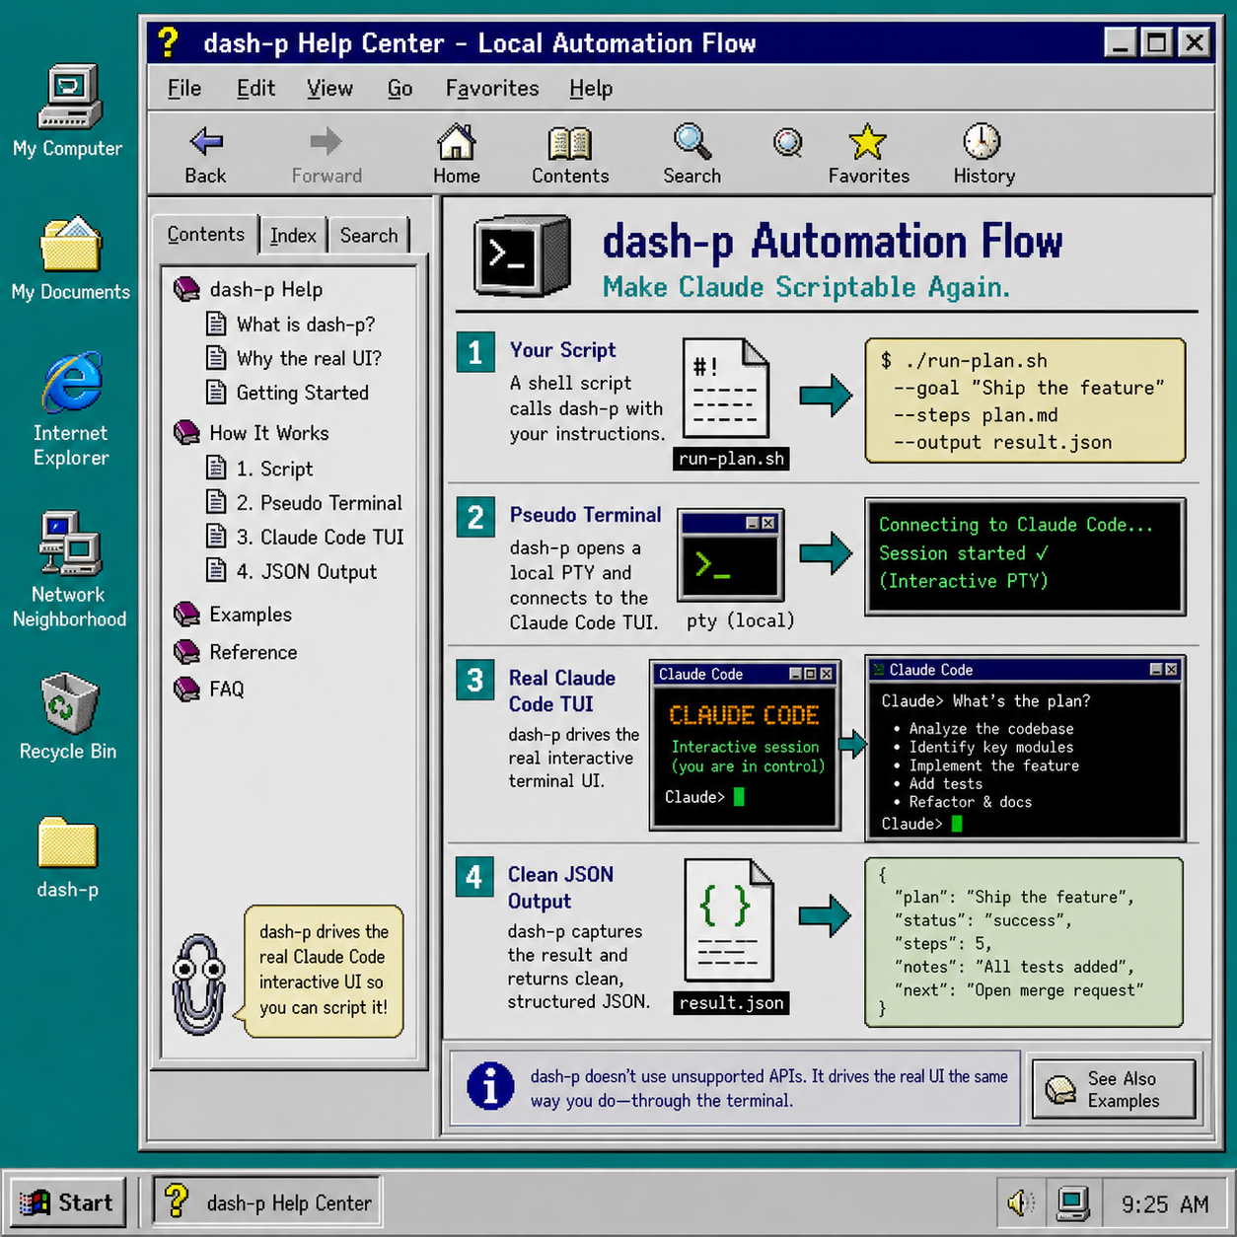Click the pty (local) terminal window icon
The width and height of the screenshot is (1237, 1237).
[x=731, y=556]
